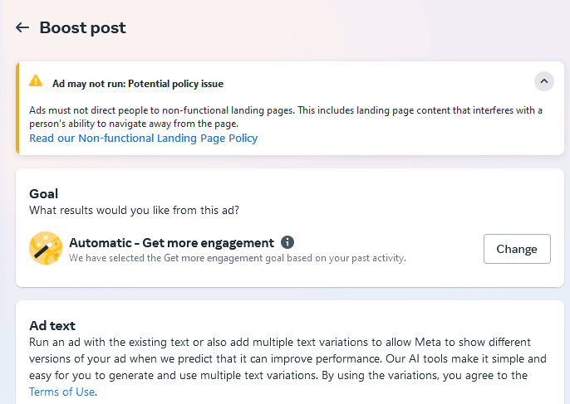Click the back arrow beside Boost post
Viewport: 570px width, 404px height.
click(x=22, y=28)
